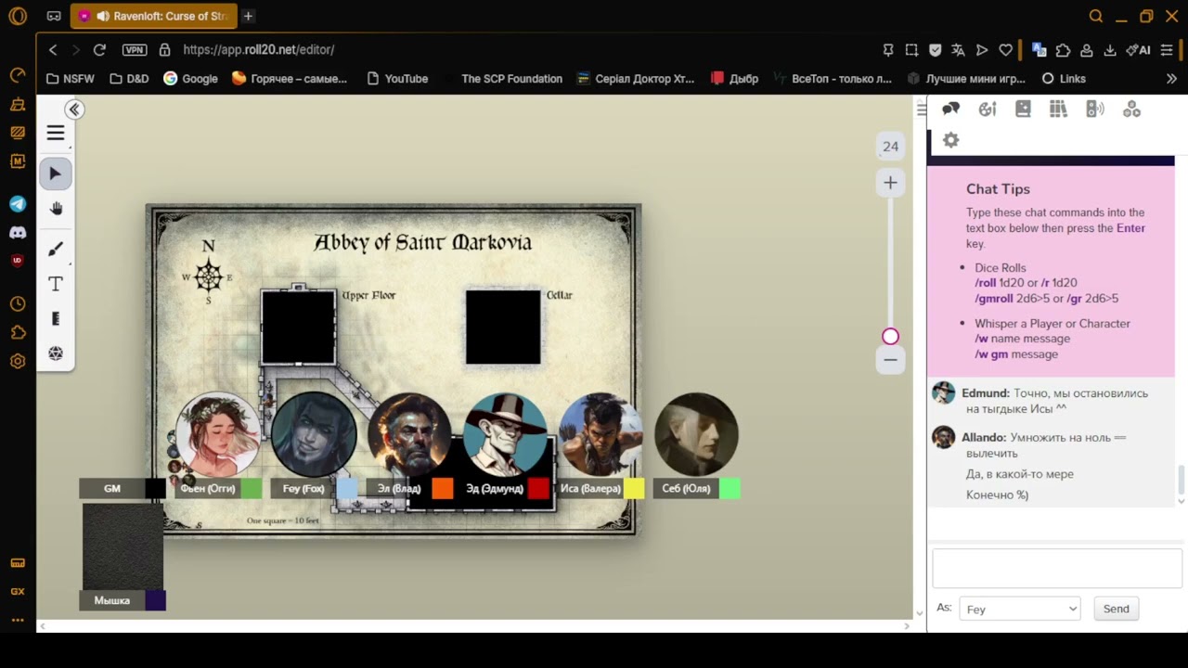Open the browser snapshot tool

point(911,50)
